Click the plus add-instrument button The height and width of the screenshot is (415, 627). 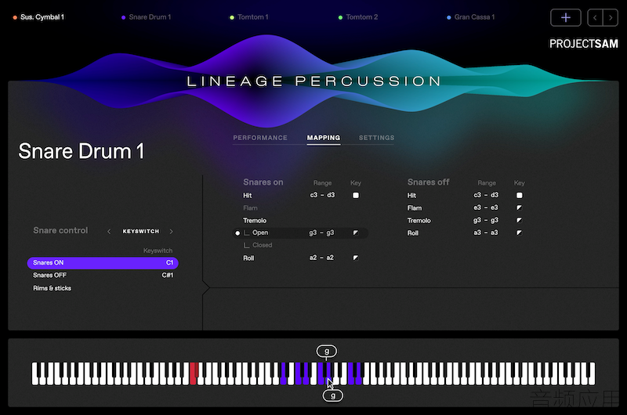click(x=565, y=17)
